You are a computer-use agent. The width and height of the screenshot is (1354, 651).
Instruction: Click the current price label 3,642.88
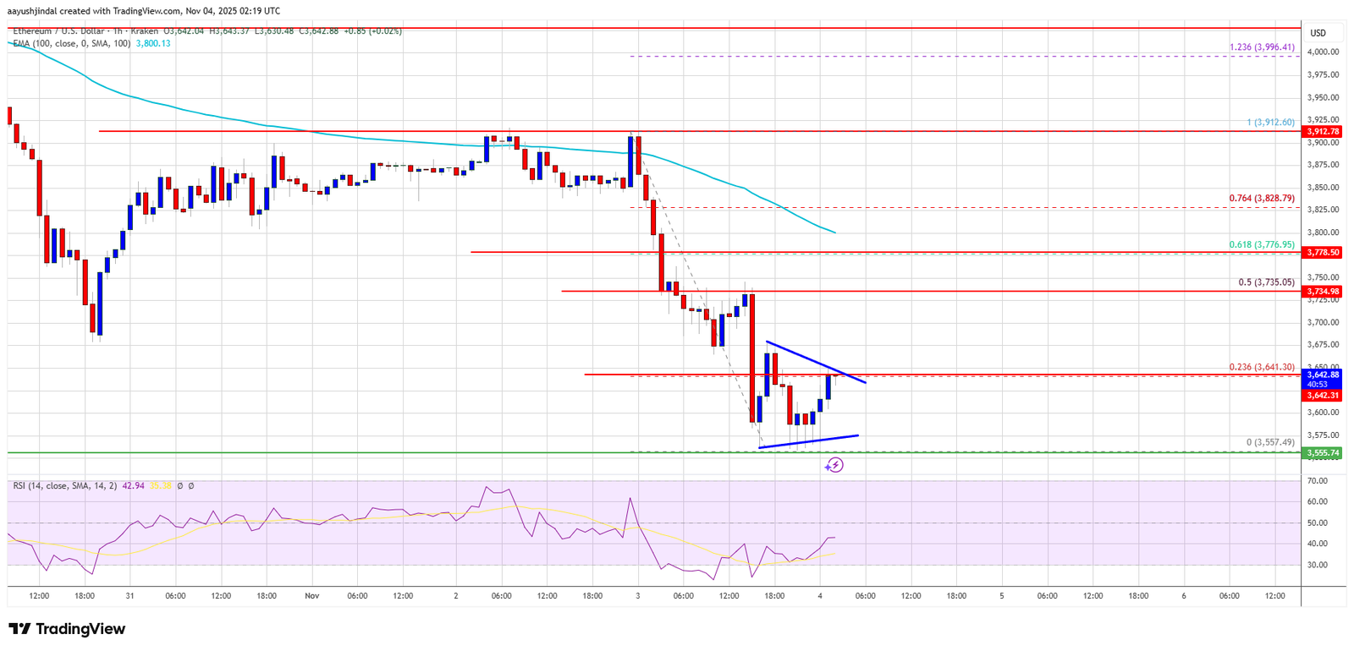click(x=1323, y=374)
